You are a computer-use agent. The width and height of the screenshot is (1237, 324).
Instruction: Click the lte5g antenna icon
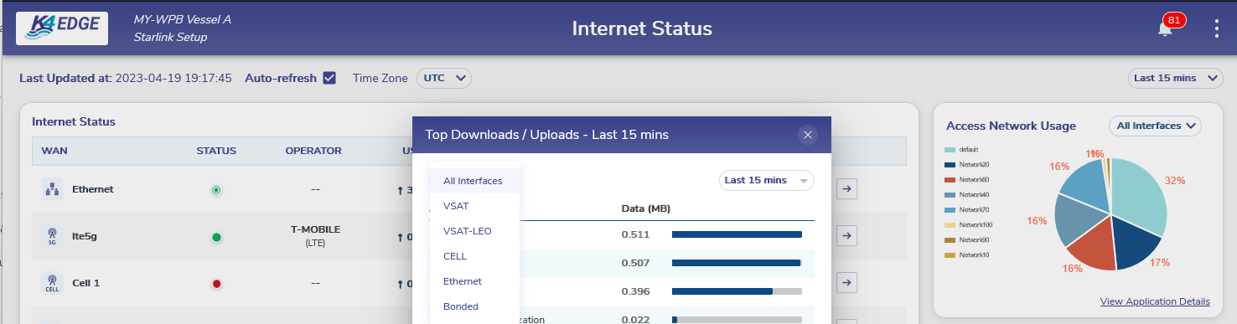pos(52,237)
